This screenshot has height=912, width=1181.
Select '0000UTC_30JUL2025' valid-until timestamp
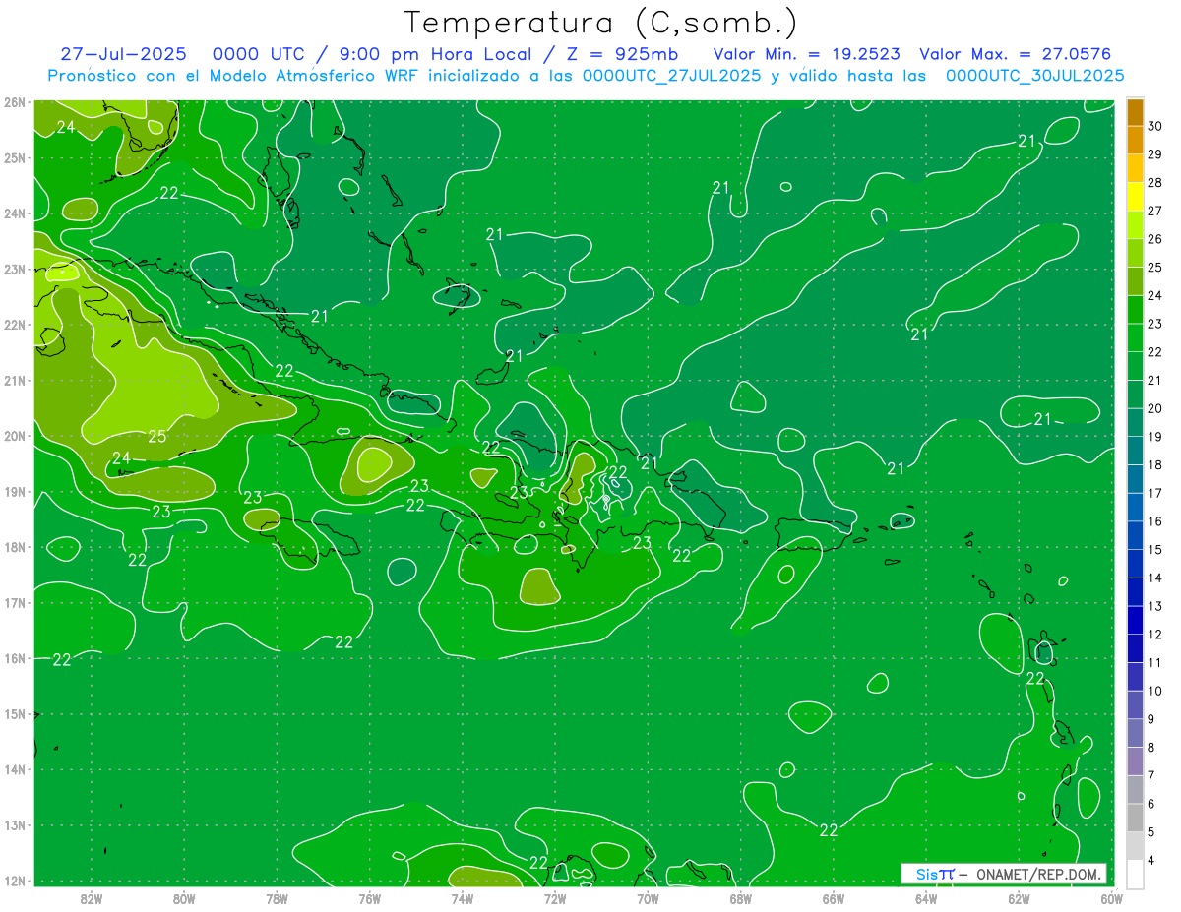pos(1034,76)
